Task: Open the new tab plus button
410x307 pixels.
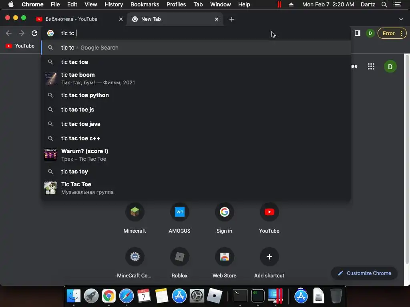Action: coord(232,19)
